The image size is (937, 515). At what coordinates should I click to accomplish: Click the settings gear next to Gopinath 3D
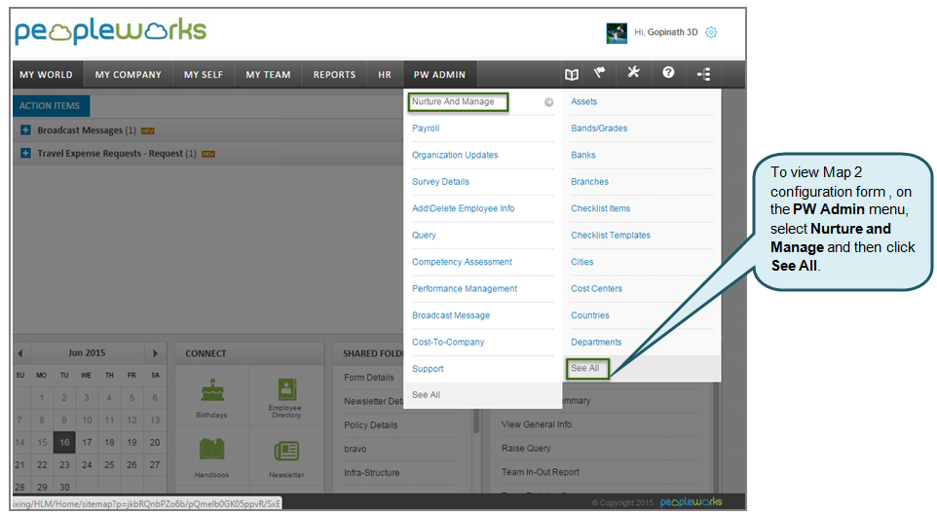[x=711, y=32]
